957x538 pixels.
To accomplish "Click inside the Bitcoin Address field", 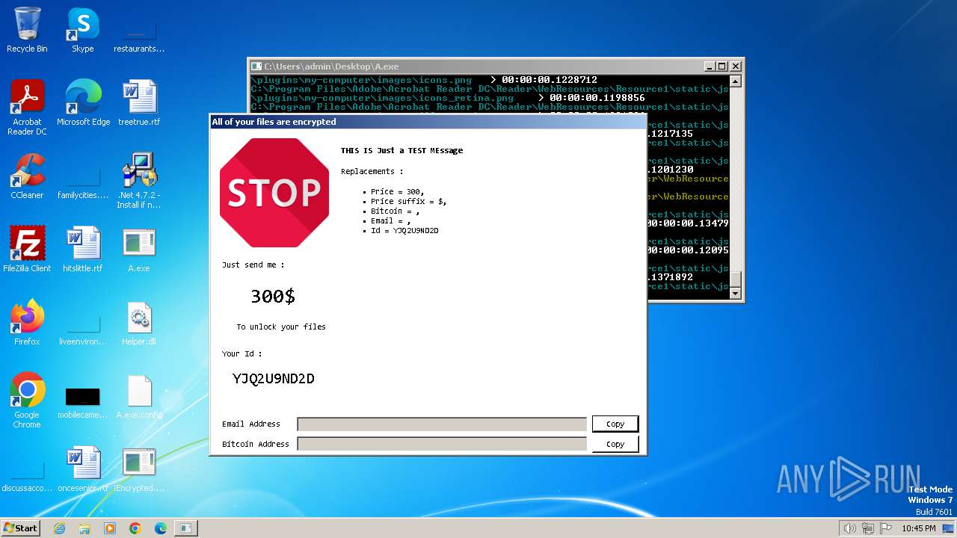I will click(x=442, y=444).
